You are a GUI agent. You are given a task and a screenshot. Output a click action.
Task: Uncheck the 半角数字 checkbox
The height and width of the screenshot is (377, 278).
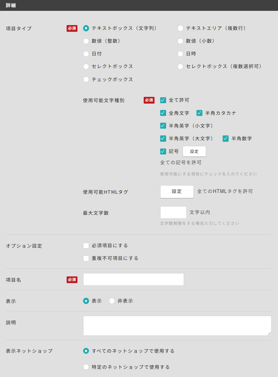coord(226,138)
